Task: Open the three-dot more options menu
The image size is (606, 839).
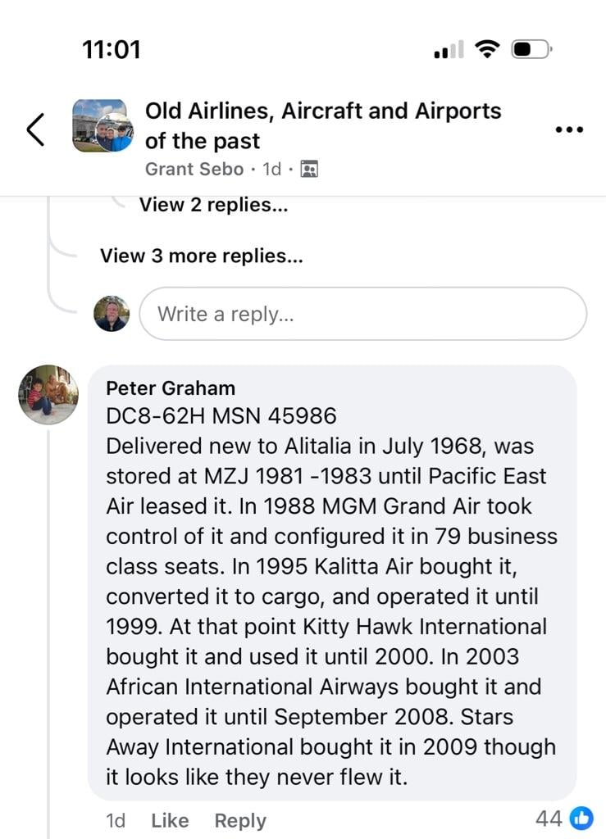Action: 569,129
